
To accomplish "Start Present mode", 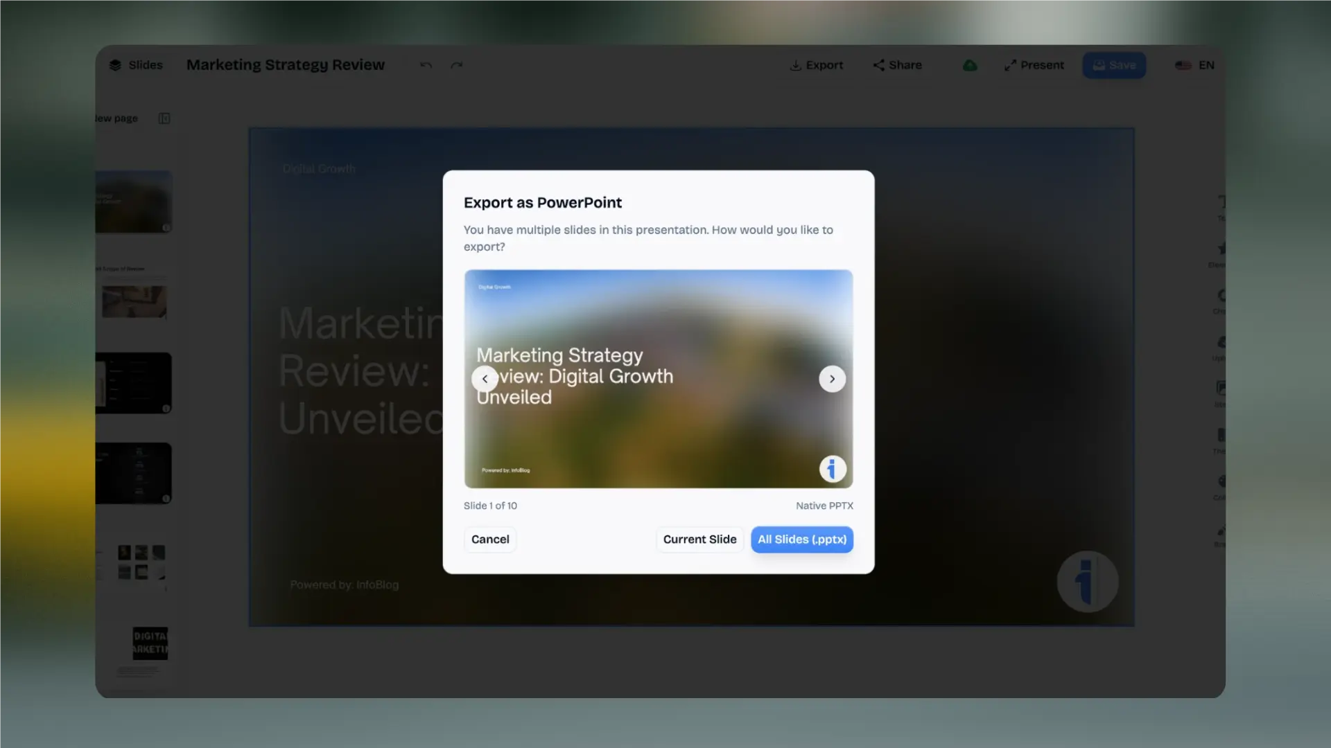I will pyautogui.click(x=1034, y=65).
